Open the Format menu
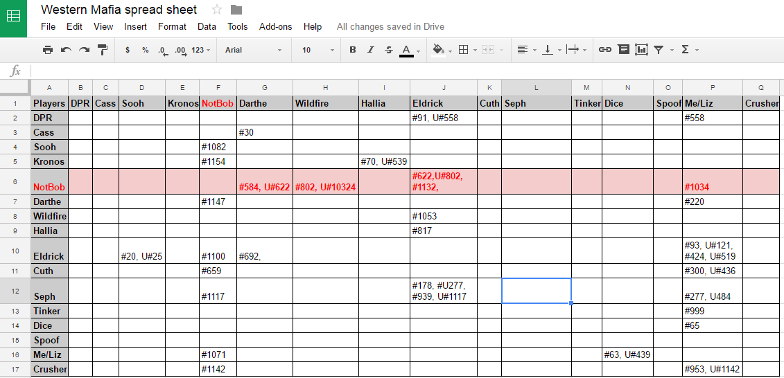Image resolution: width=784 pixels, height=378 pixels. [172, 26]
